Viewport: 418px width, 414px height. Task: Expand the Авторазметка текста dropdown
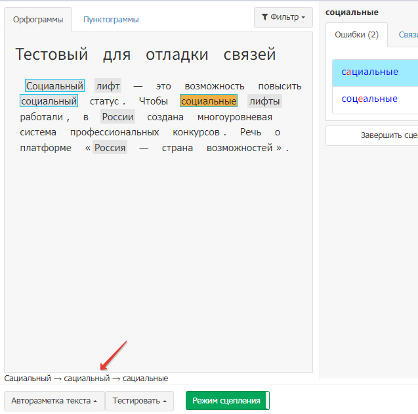click(x=54, y=401)
